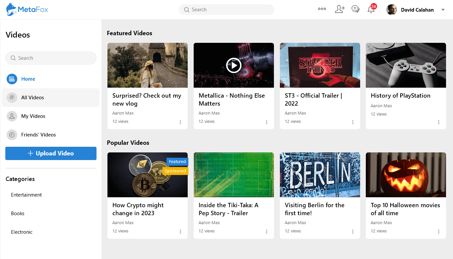Open the add friend icon in top bar
The width and height of the screenshot is (453, 259).
(x=340, y=9)
